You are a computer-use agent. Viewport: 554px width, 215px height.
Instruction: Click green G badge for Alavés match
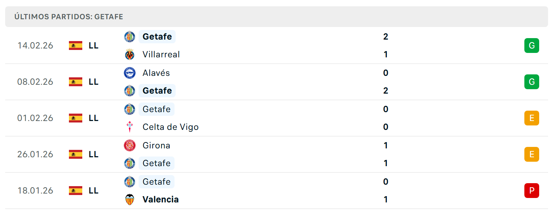532,82
